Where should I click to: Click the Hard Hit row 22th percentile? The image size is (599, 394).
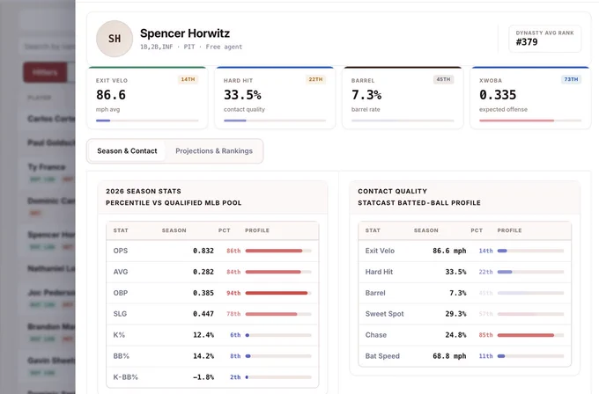(485, 272)
